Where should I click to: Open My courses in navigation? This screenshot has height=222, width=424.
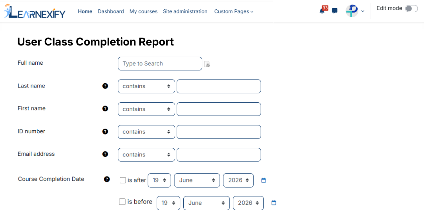pos(143,11)
